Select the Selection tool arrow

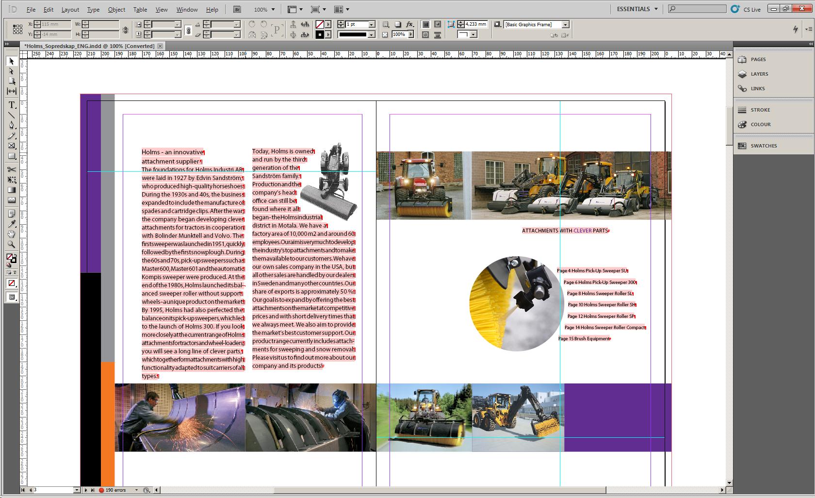tap(12, 61)
